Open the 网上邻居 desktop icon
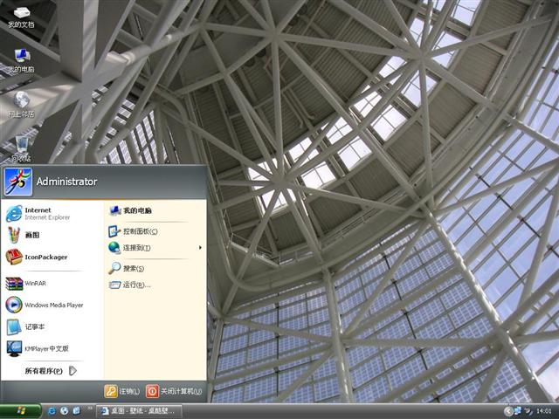Viewport: 559px width, 419px height. tap(21, 105)
